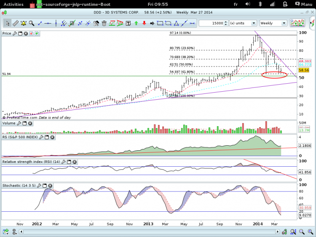The height and width of the screenshot is (237, 316).
Task: Open RSI (14) panel wrench settings
Action: (64, 162)
